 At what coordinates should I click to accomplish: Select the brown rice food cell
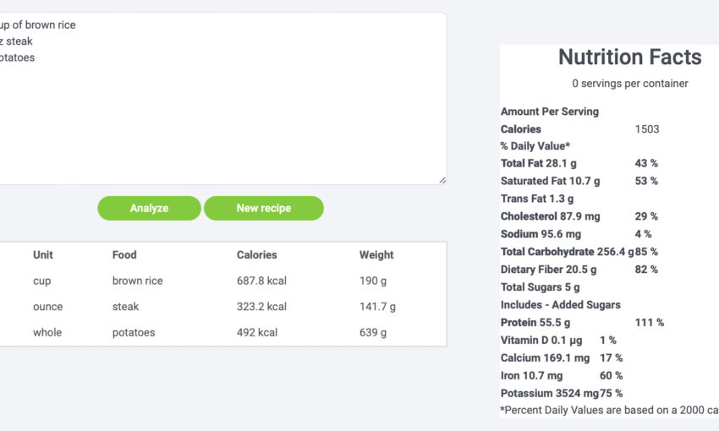click(138, 281)
